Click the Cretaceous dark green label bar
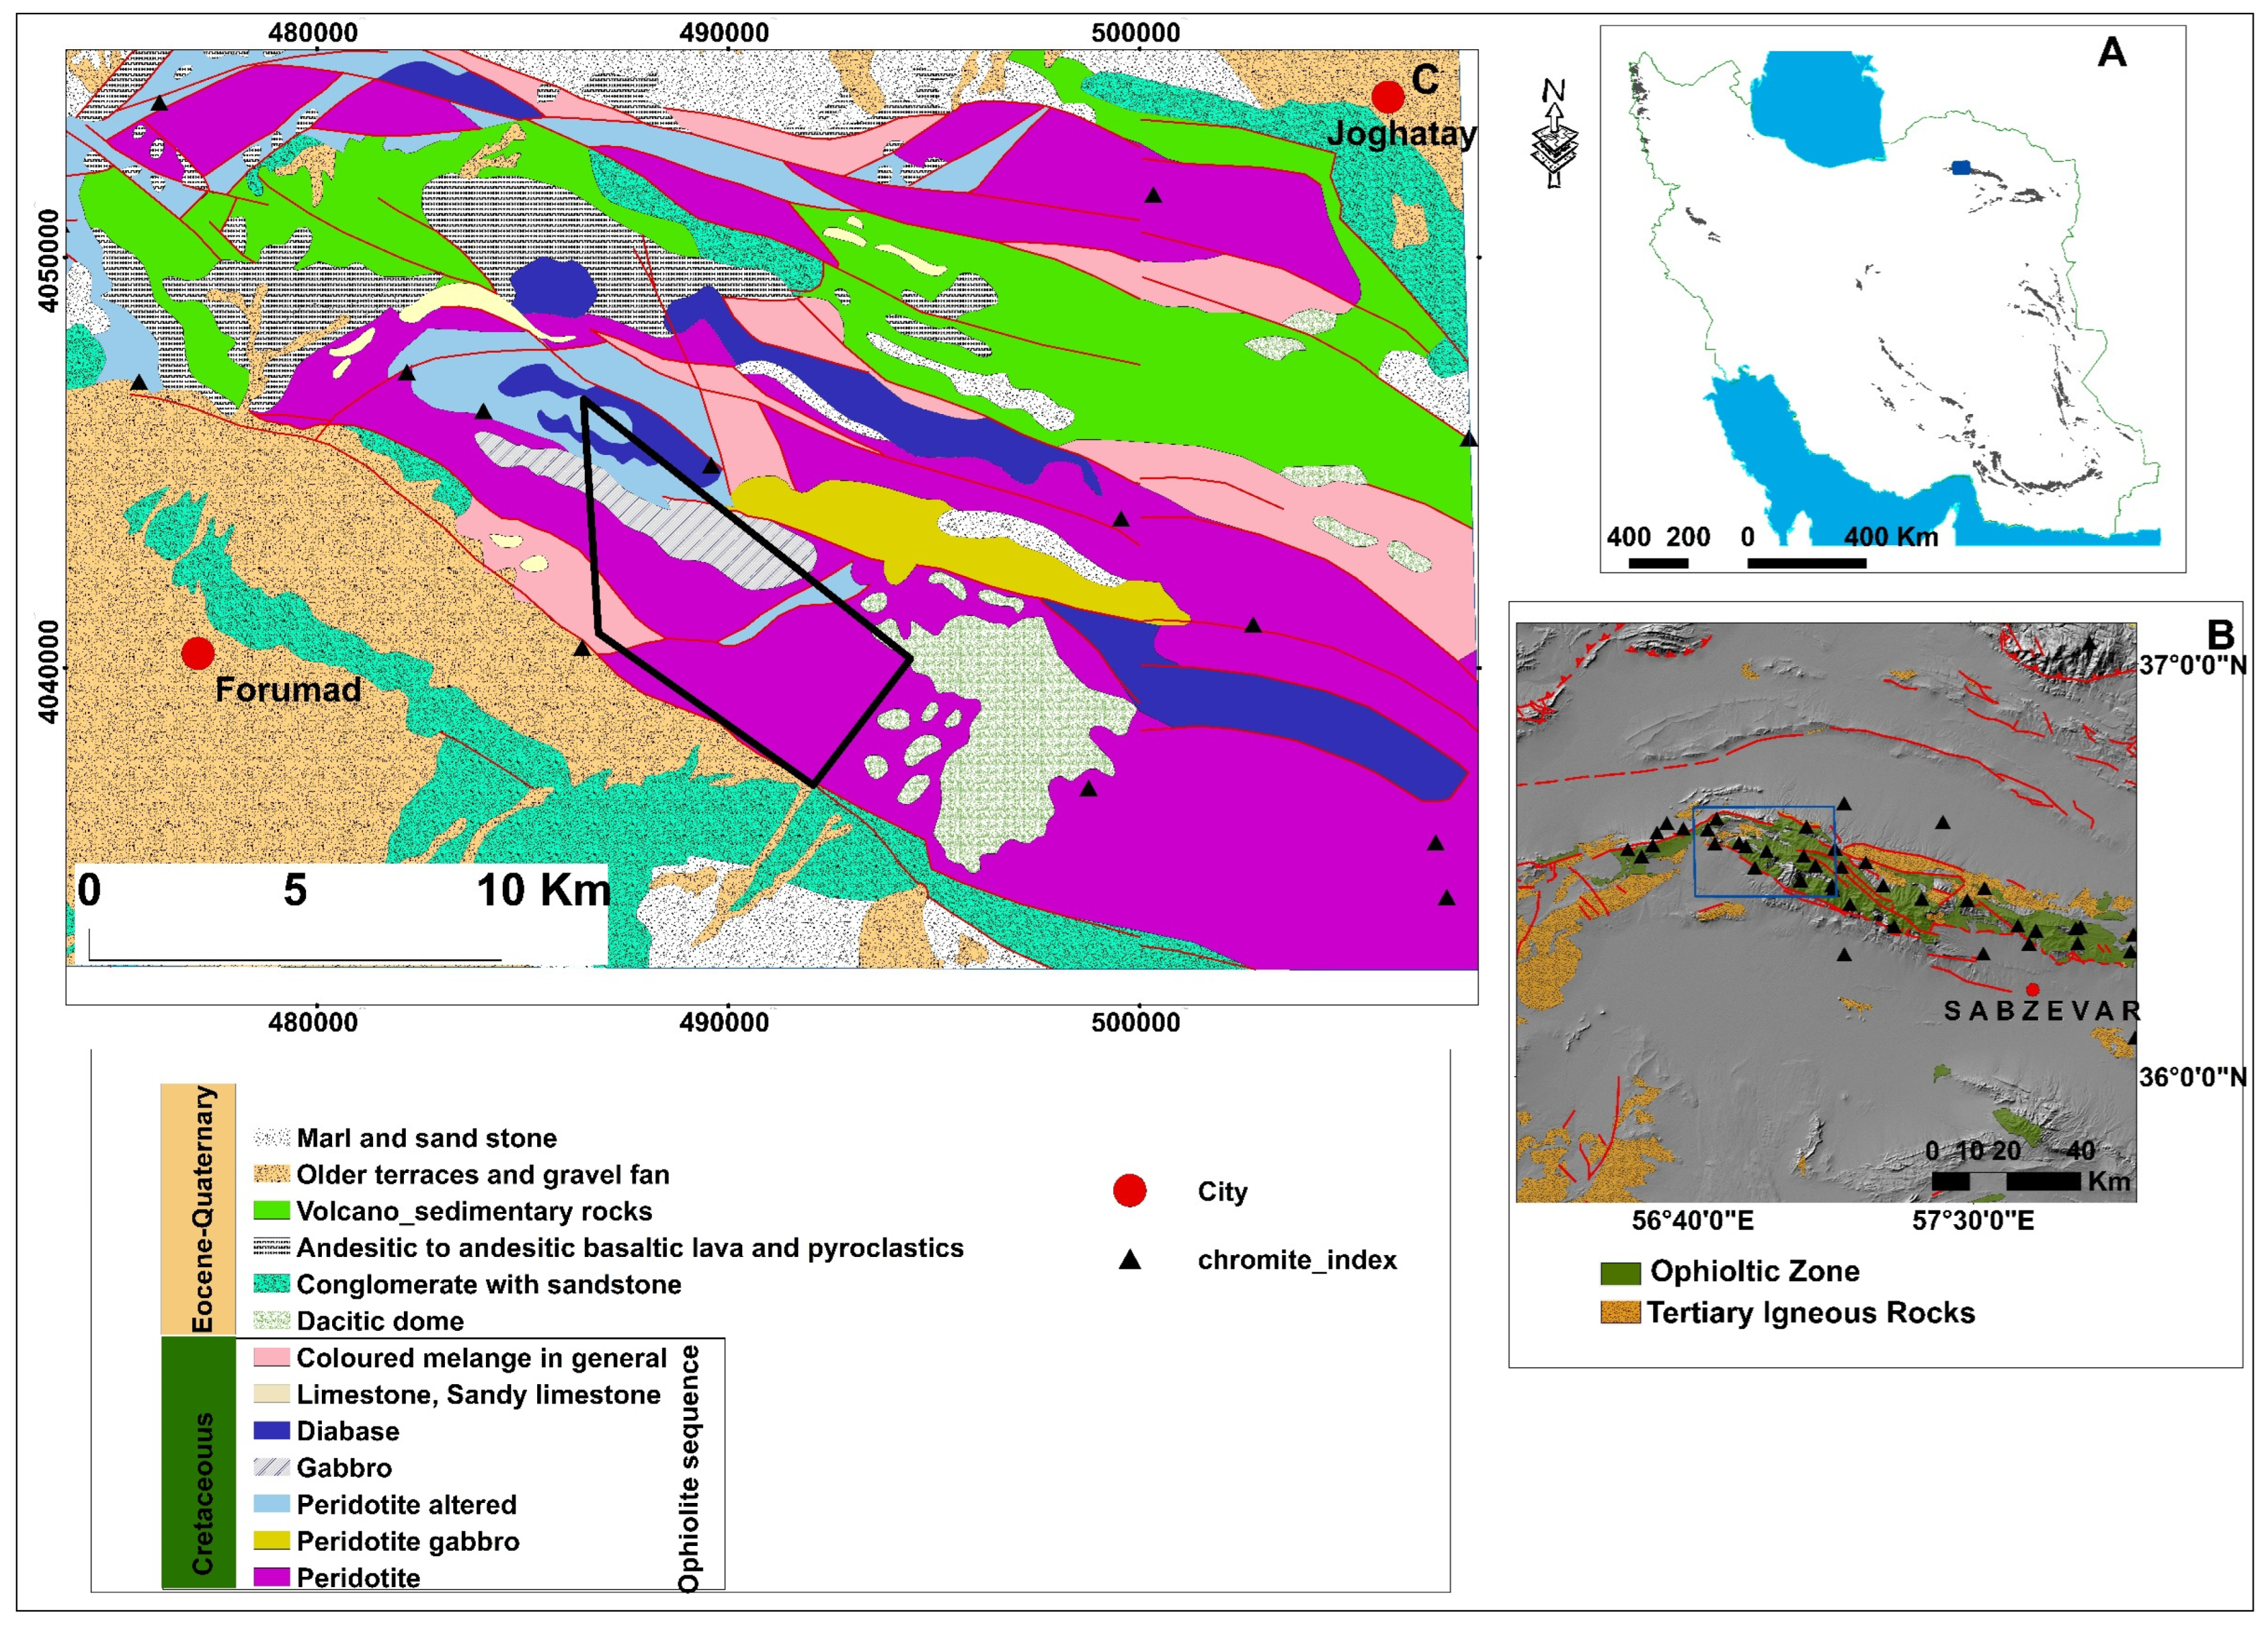 (199, 1462)
